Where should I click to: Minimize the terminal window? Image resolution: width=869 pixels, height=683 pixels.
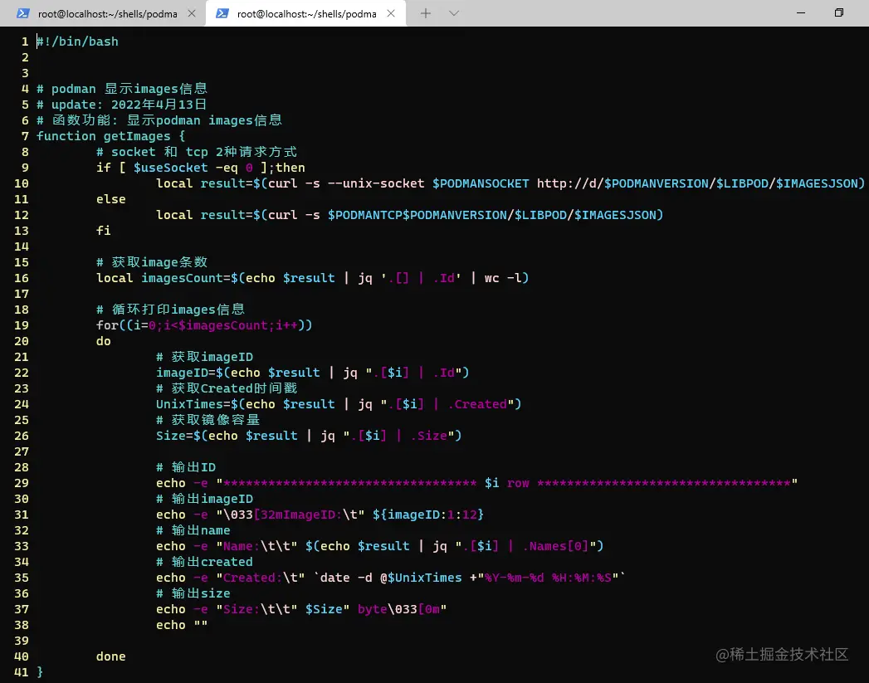(801, 12)
